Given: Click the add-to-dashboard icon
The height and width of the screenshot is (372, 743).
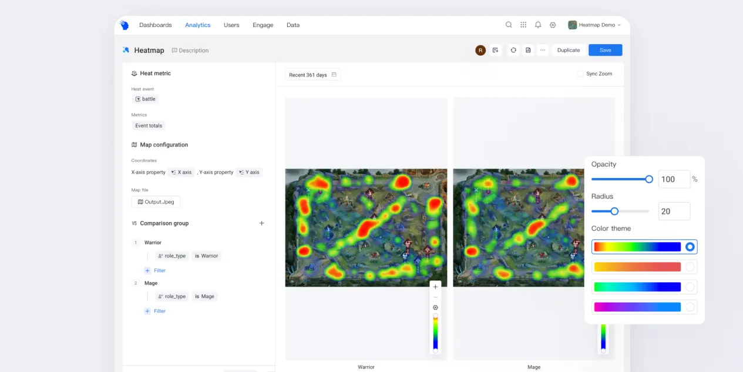Looking at the screenshot, I should (496, 51).
